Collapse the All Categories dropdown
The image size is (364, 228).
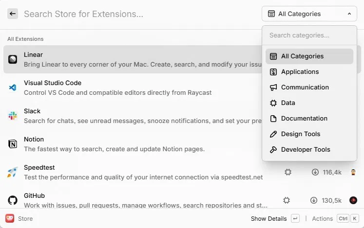309,14
